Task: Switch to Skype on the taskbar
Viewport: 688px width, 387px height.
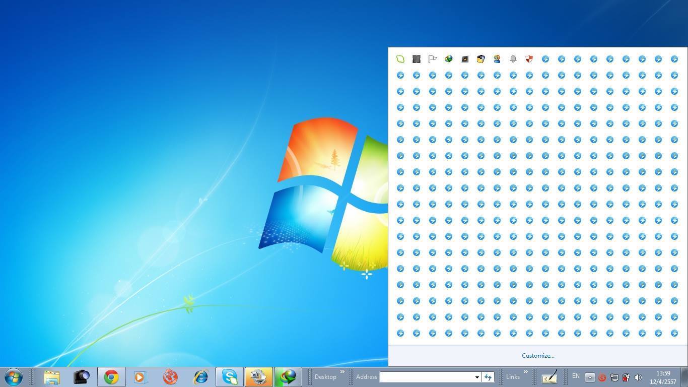Action: coord(230,377)
